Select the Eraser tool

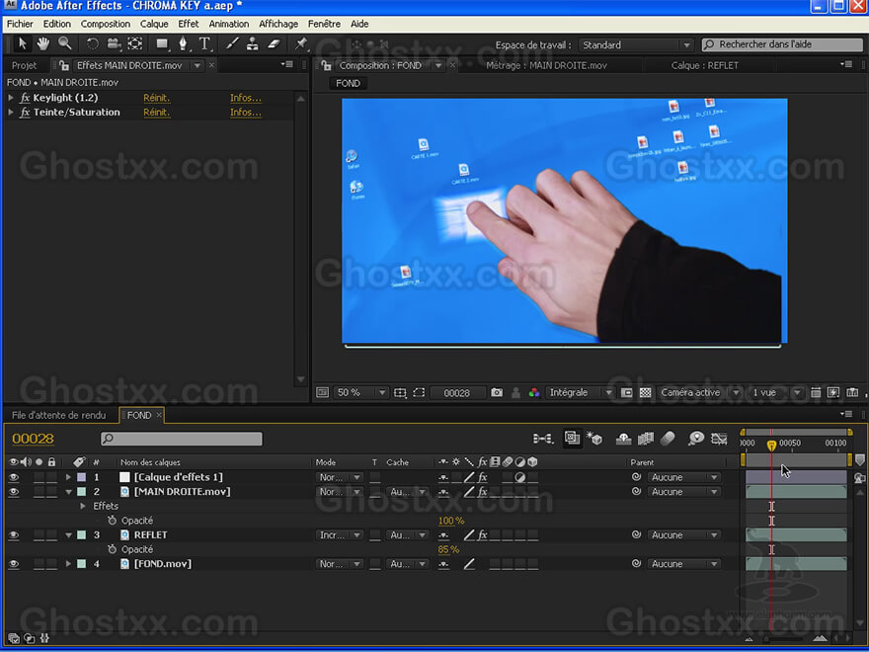(274, 43)
